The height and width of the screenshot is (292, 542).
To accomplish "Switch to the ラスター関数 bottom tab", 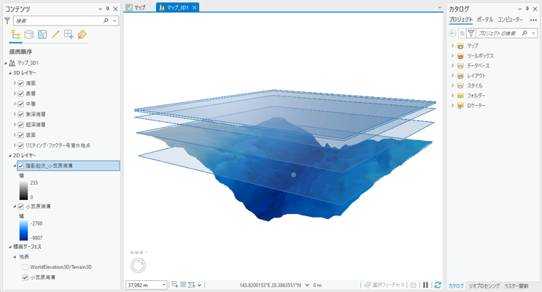I will [516, 286].
